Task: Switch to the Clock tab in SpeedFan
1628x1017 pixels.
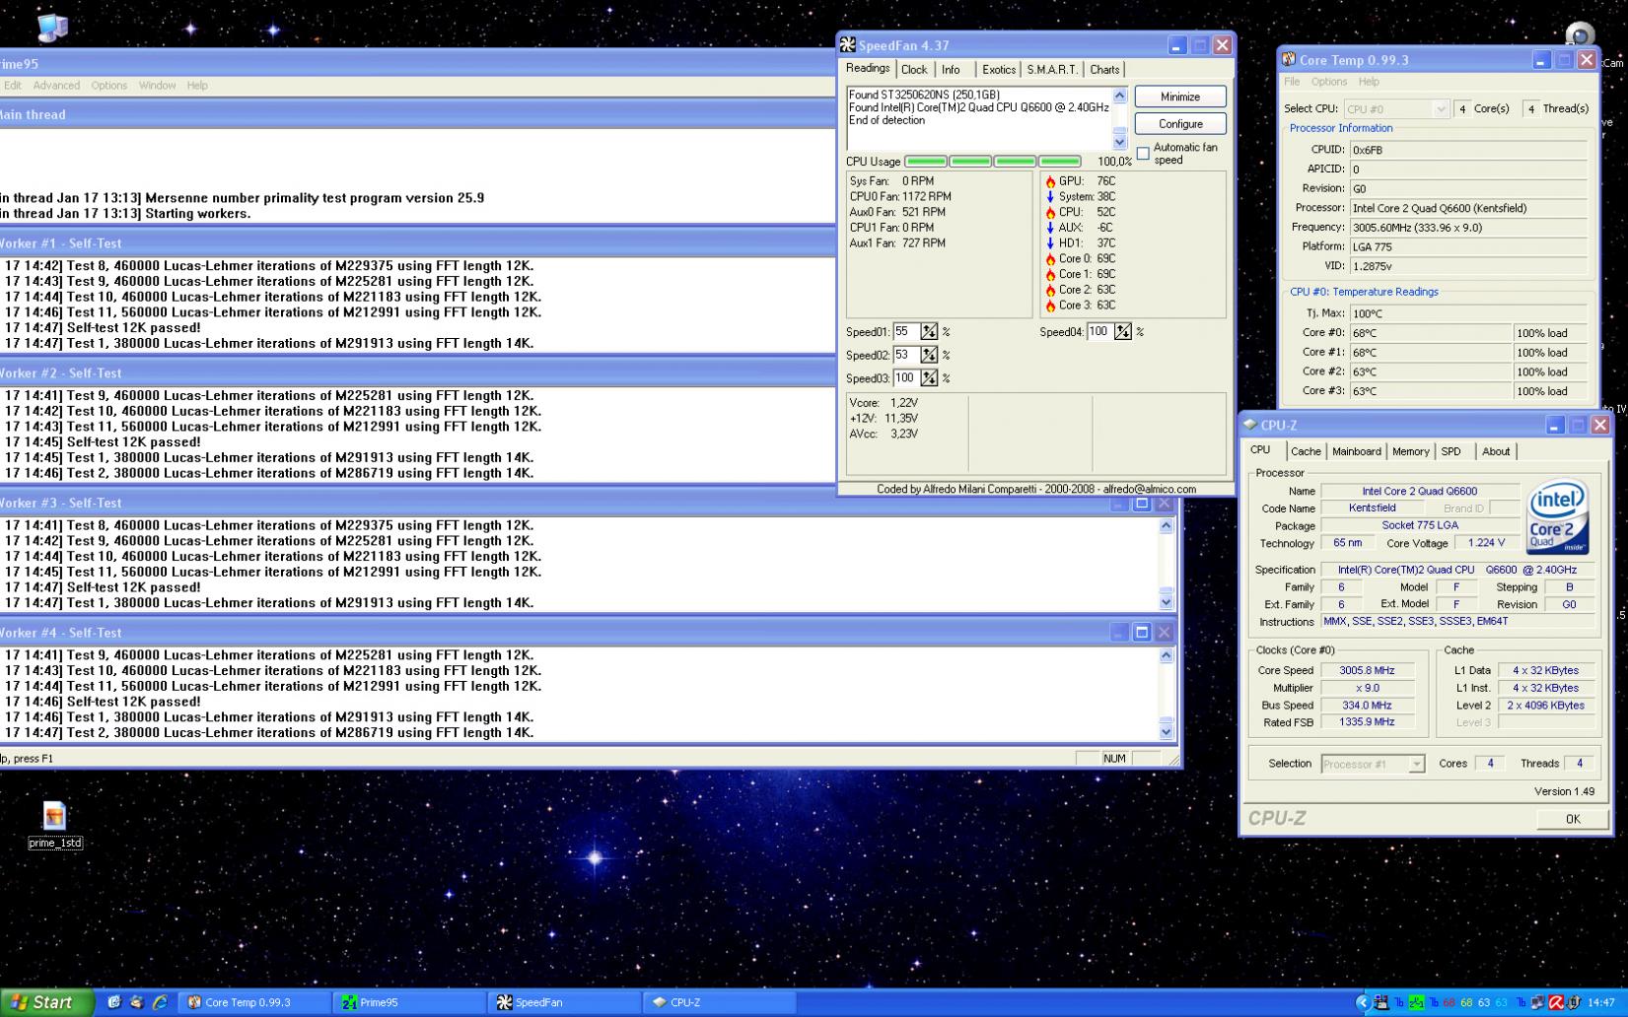Action: point(914,70)
